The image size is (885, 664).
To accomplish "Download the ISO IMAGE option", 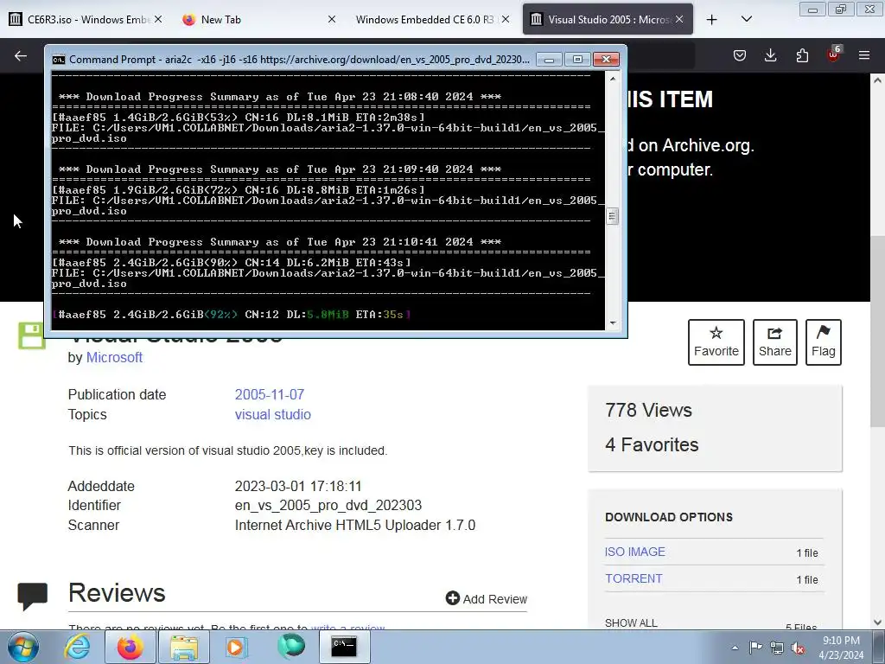I will click(635, 552).
